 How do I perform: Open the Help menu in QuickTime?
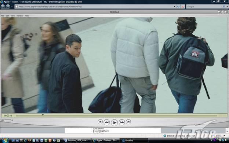(x=27, y=16)
